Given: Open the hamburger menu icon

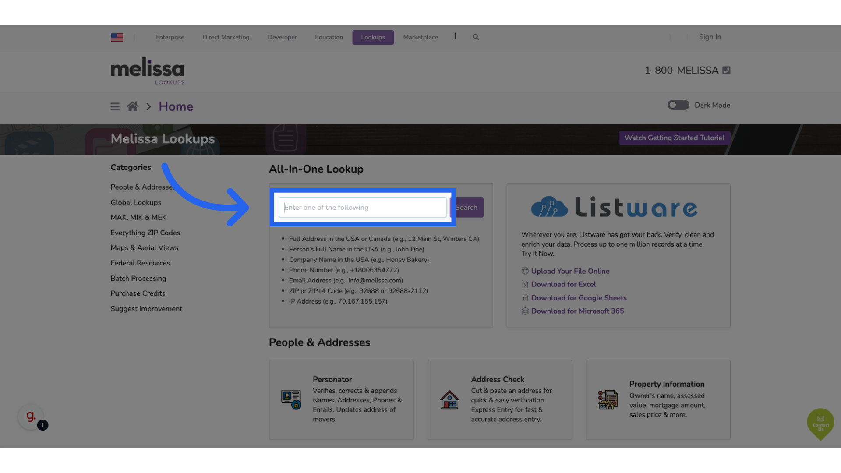Looking at the screenshot, I should [x=115, y=106].
